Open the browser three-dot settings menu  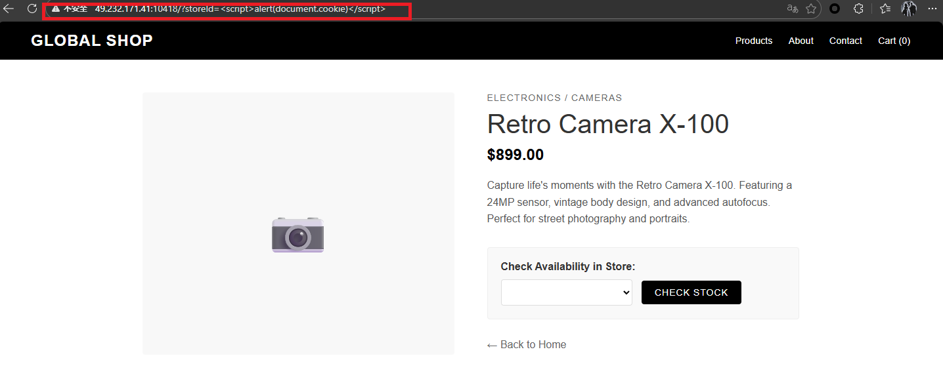point(932,9)
